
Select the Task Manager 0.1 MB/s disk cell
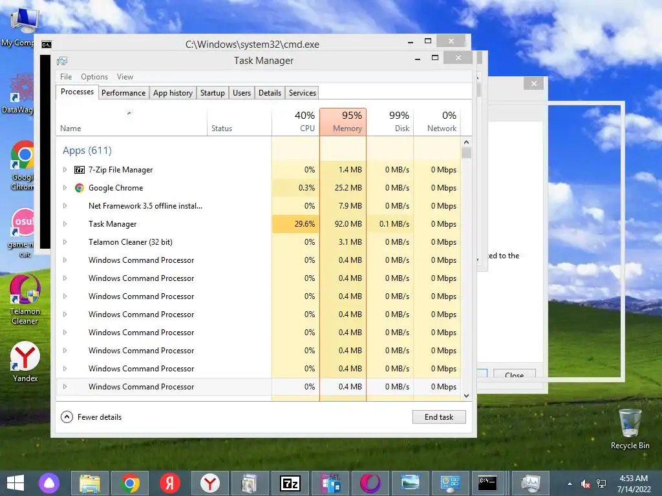[x=390, y=224]
